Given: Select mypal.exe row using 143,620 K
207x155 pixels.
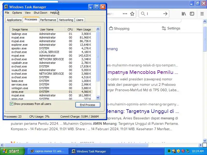Looking at the screenshot, I should pos(51,56).
